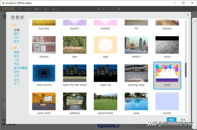Choose backdrop from library icon at bottom left
Viewport: 197px width, 130px height.
(x=3, y=124)
